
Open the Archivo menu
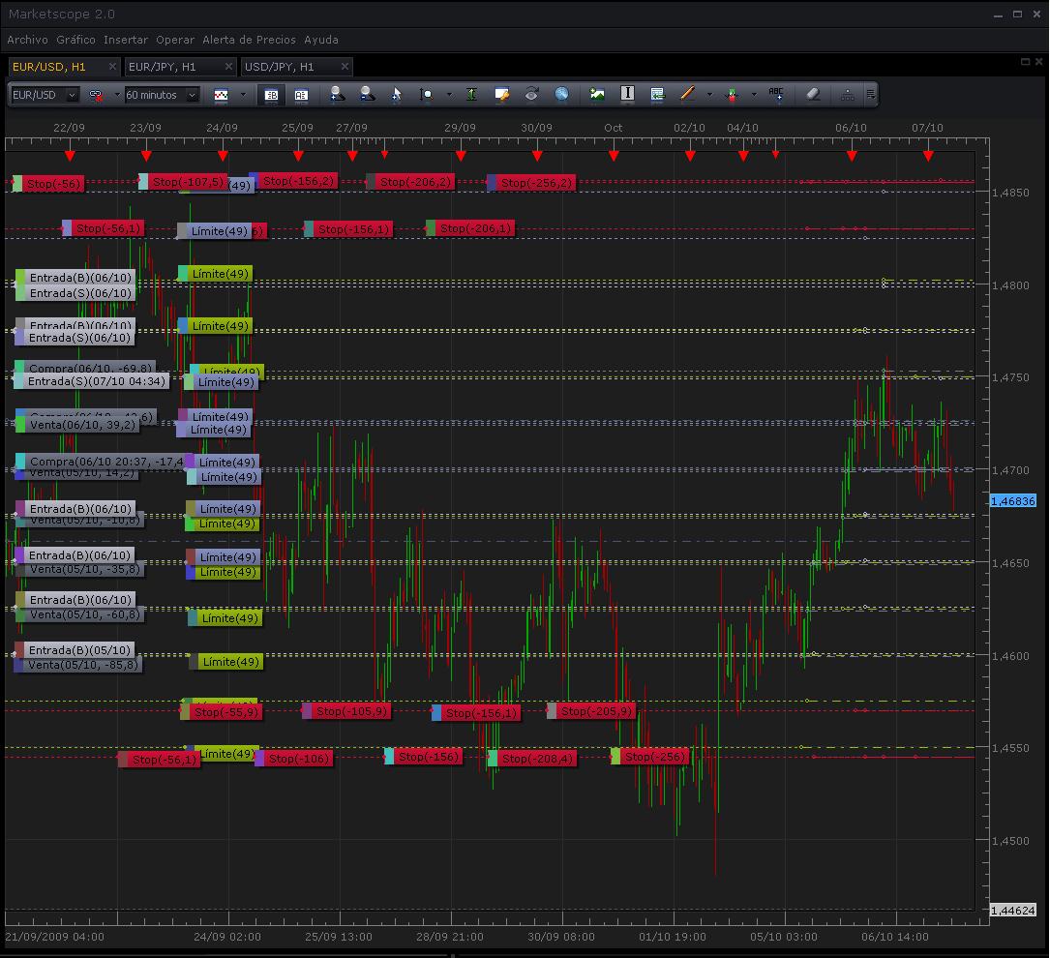tap(27, 41)
